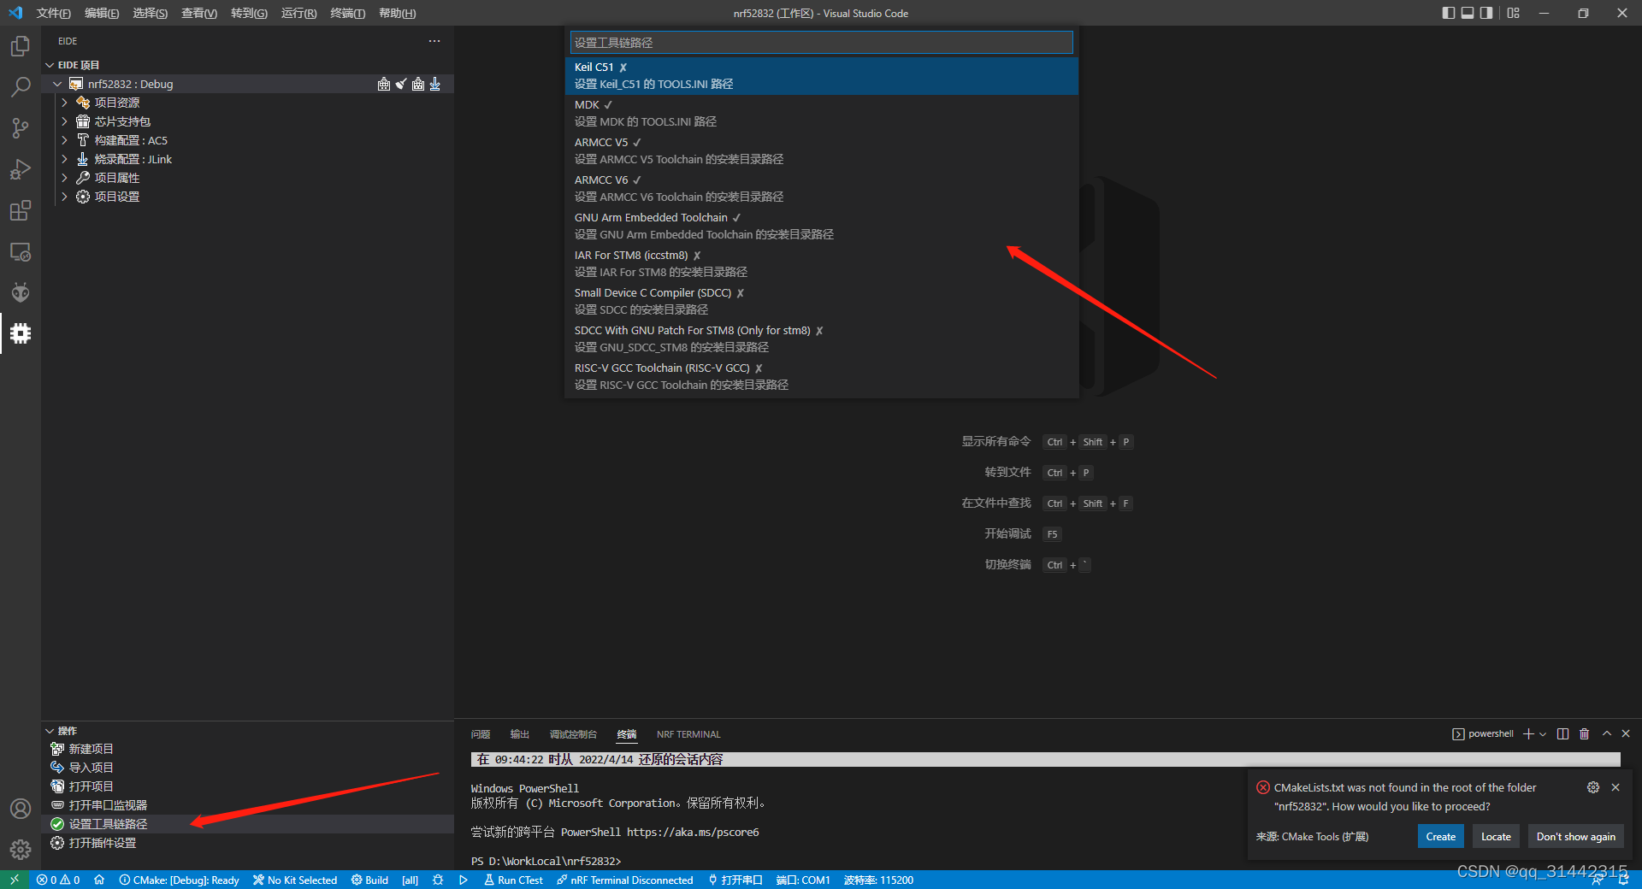The height and width of the screenshot is (889, 1642).
Task: Toggle secondary side bar layout icon
Action: [x=1486, y=13]
